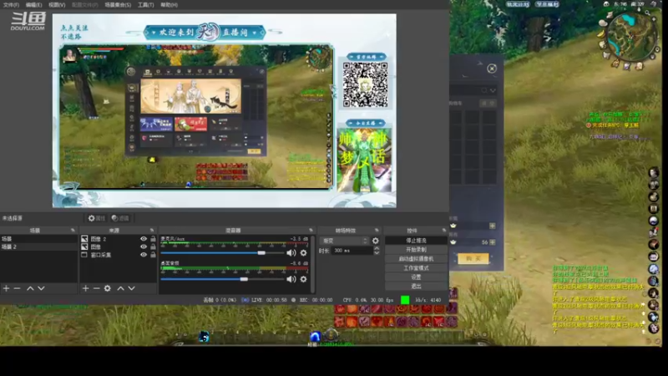This screenshot has width=668, height=376.
Task: Hide the 图像 2 source
Action: point(143,239)
